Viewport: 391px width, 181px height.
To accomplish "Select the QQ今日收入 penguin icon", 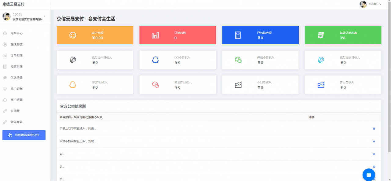I will pos(155,60).
